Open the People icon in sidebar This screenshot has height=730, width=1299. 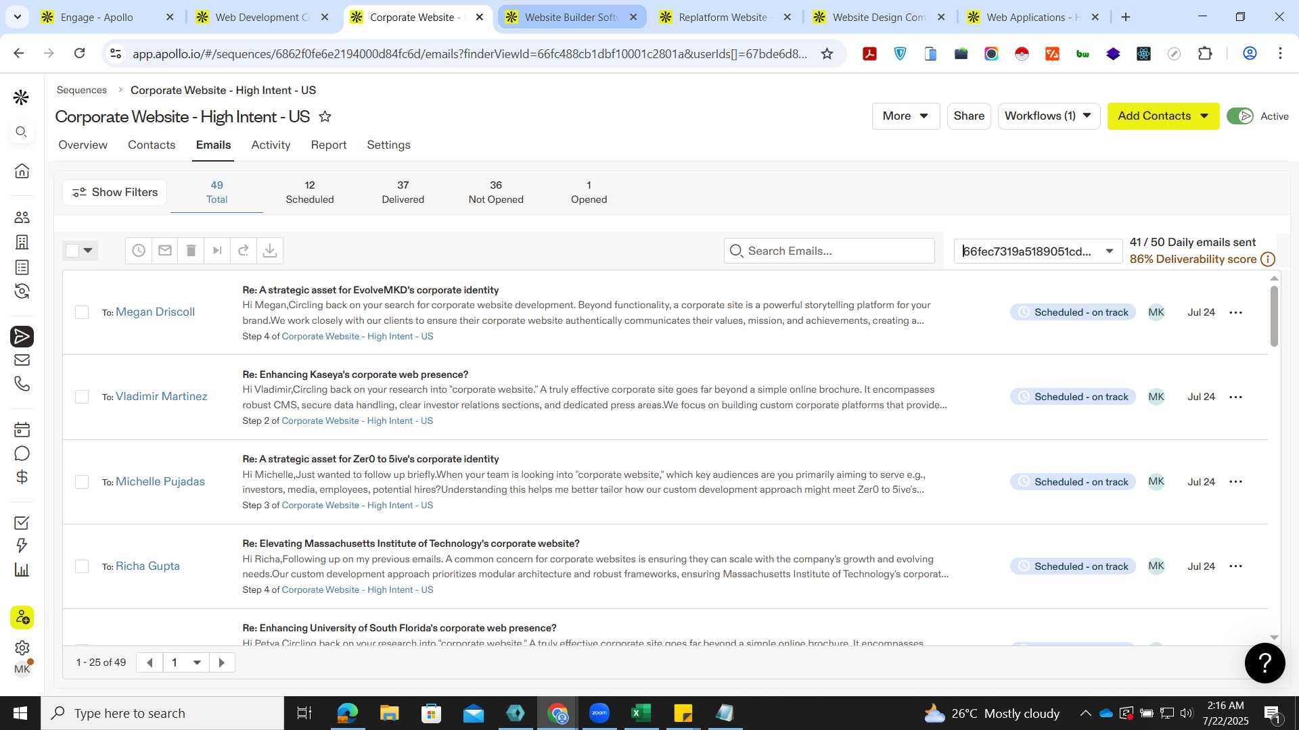tap(22, 217)
